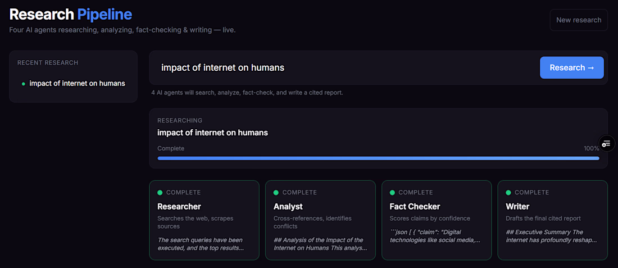Click the 'Complete' label above progress bar

[171, 148]
